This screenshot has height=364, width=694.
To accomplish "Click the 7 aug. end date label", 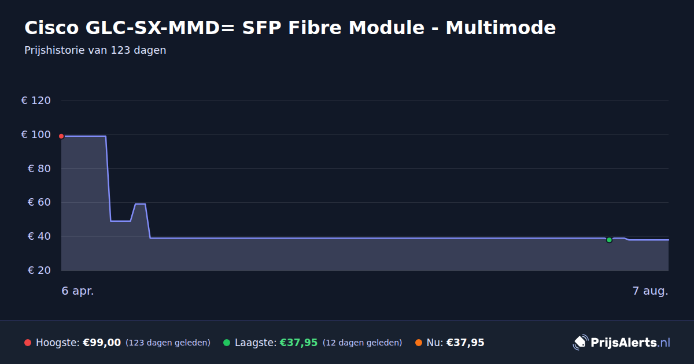I will (x=651, y=291).
